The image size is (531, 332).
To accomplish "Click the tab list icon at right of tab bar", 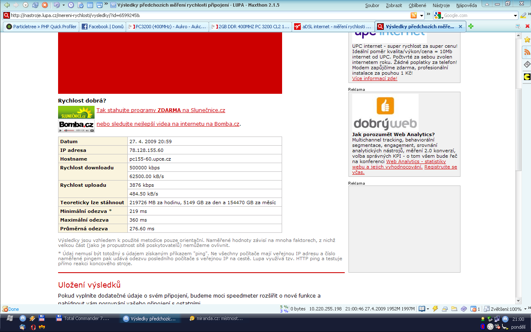I will point(518,26).
